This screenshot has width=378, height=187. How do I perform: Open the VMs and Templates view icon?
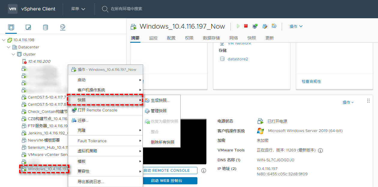point(28,27)
